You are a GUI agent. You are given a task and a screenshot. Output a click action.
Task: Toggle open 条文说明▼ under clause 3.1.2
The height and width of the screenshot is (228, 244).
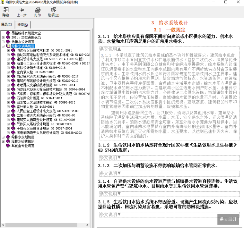point(110,157)
